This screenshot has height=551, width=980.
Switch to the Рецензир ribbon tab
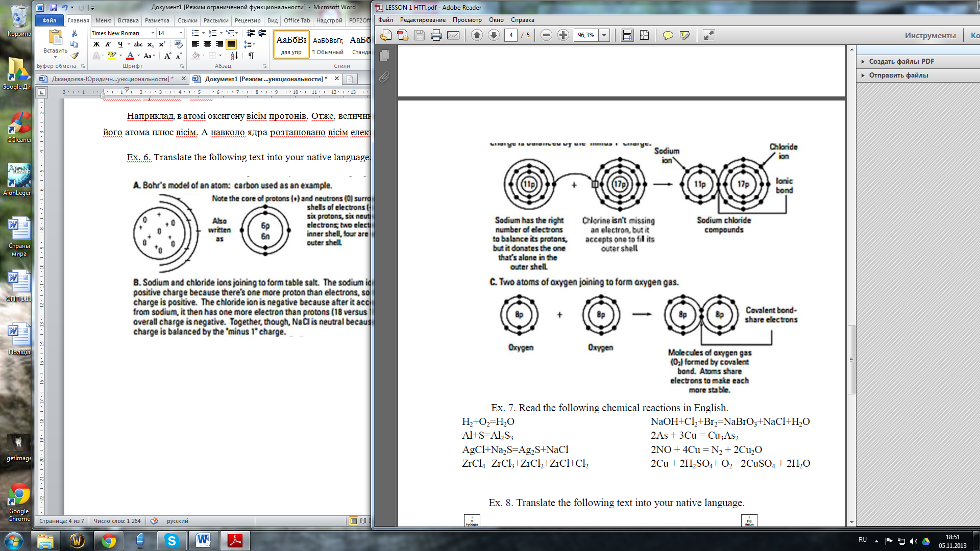(248, 20)
